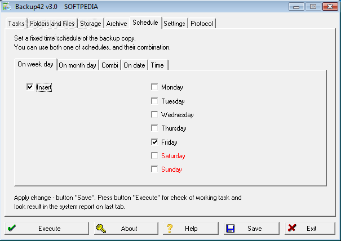This screenshot has width=341, height=241.
Task: Switch to the Folders and Files tab
Action: [x=52, y=23]
